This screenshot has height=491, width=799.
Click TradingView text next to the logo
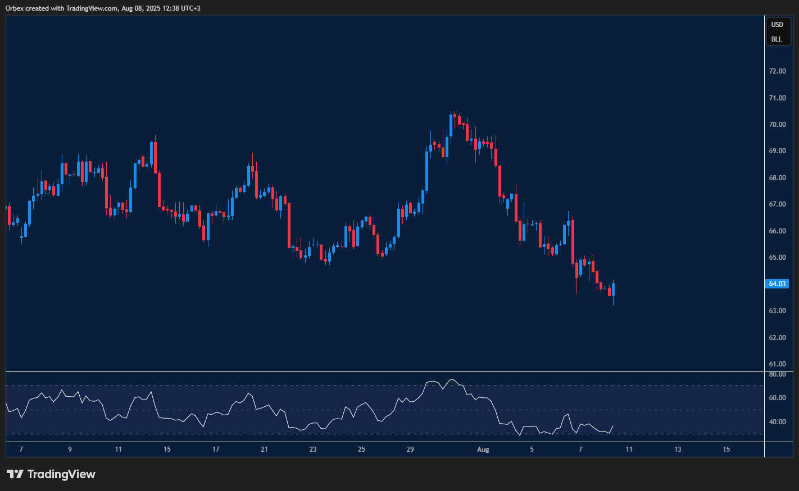(x=62, y=474)
